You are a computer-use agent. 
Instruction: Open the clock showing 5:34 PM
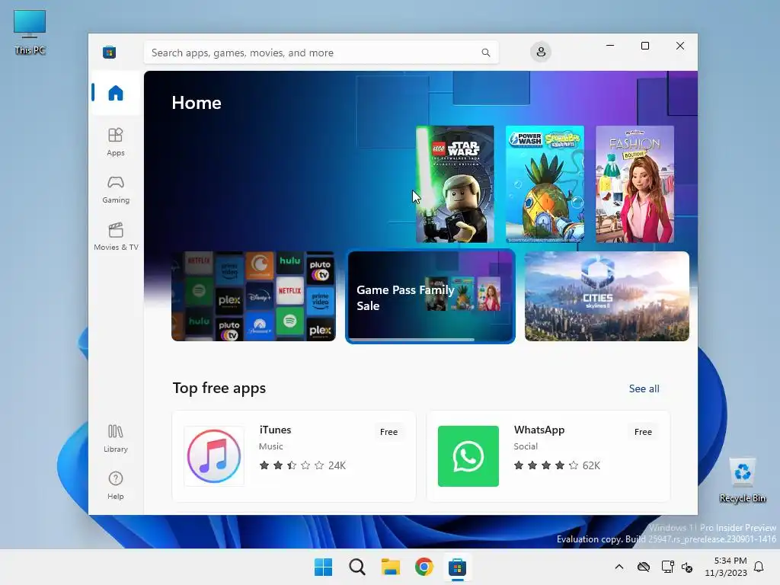[726, 567]
